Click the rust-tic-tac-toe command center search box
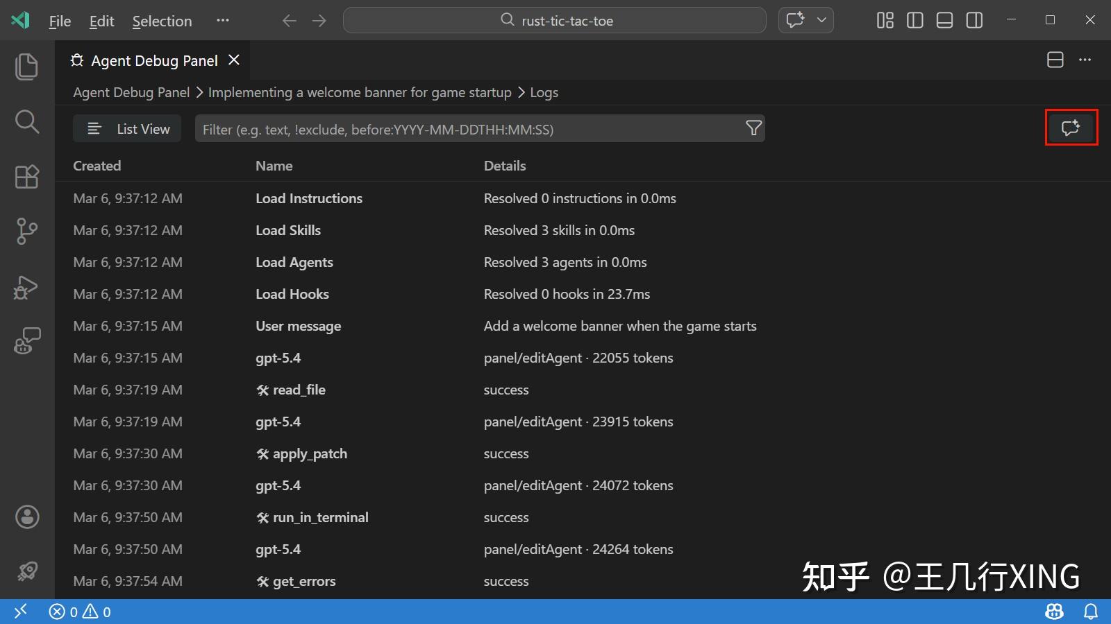This screenshot has width=1111, height=624. 555,20
